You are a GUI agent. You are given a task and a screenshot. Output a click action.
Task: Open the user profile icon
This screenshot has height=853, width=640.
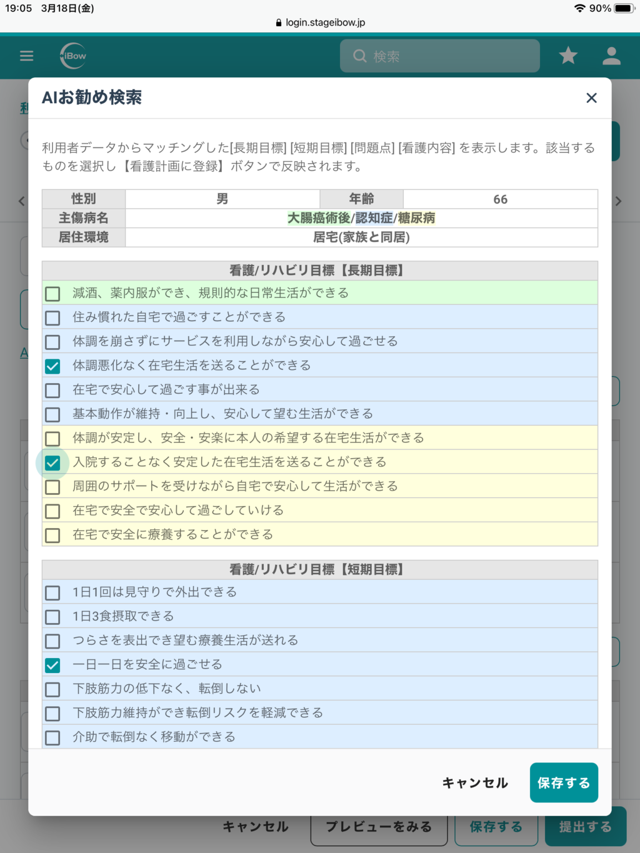[x=611, y=56]
